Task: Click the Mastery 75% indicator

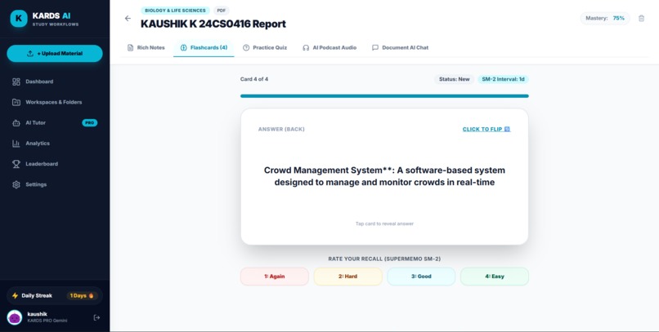Action: coord(605,18)
